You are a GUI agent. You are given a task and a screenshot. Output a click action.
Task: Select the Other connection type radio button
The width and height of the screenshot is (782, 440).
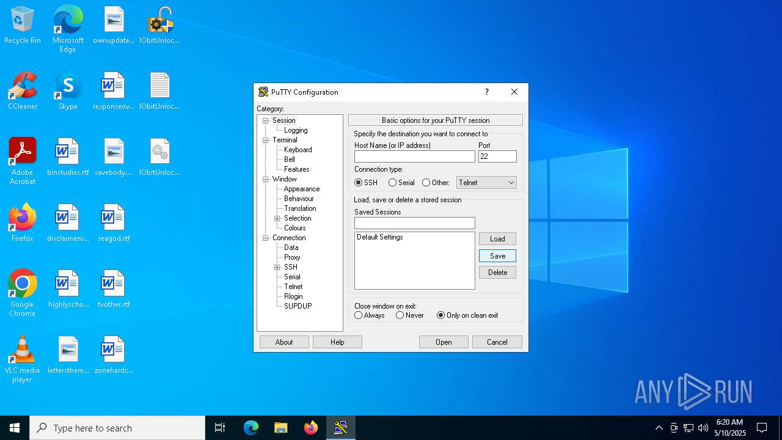pyautogui.click(x=426, y=183)
